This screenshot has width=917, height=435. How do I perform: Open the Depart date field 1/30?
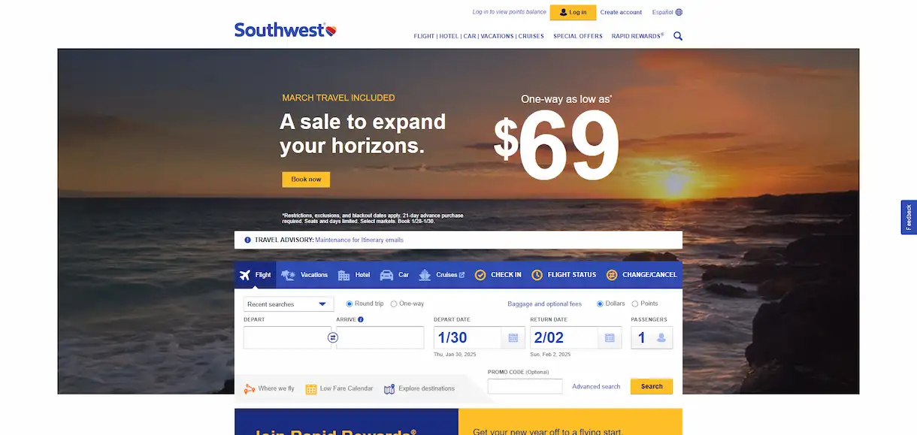[468, 338]
